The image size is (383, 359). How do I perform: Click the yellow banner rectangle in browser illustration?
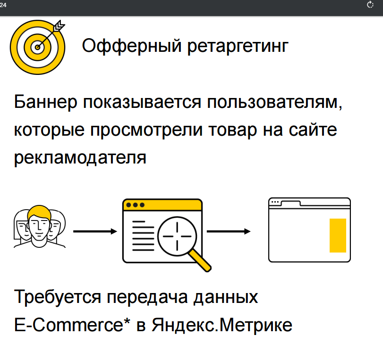pos(338,236)
